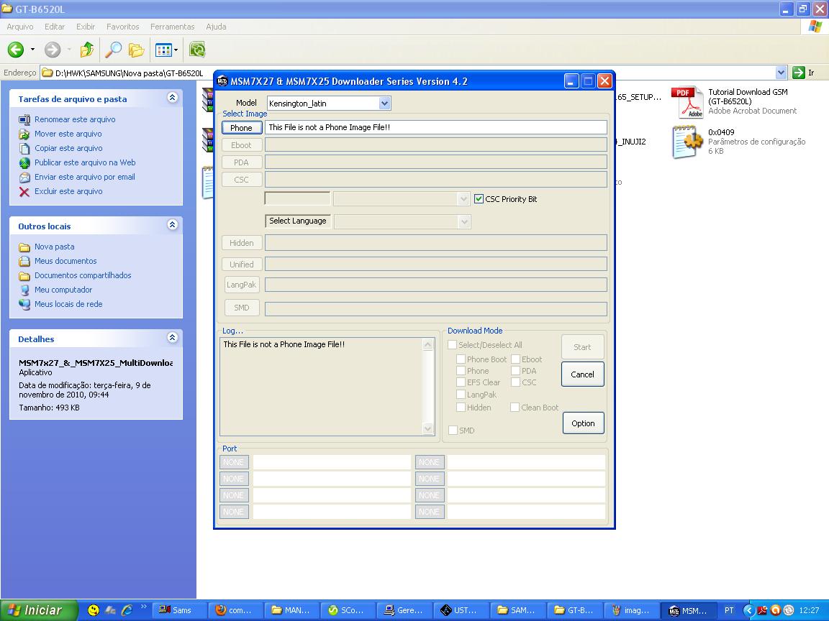Viewport: 829px width, 621px height.
Task: Open Views button dropdown arrow
Action: point(176,50)
